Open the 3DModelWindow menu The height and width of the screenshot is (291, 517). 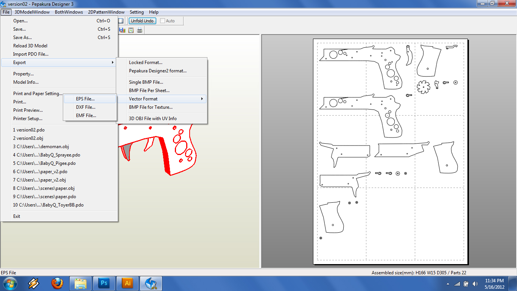point(32,12)
